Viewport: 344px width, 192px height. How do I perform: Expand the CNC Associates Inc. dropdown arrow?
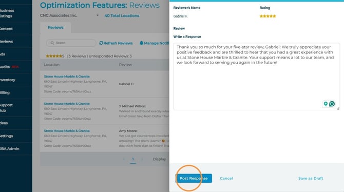[x=98, y=15]
